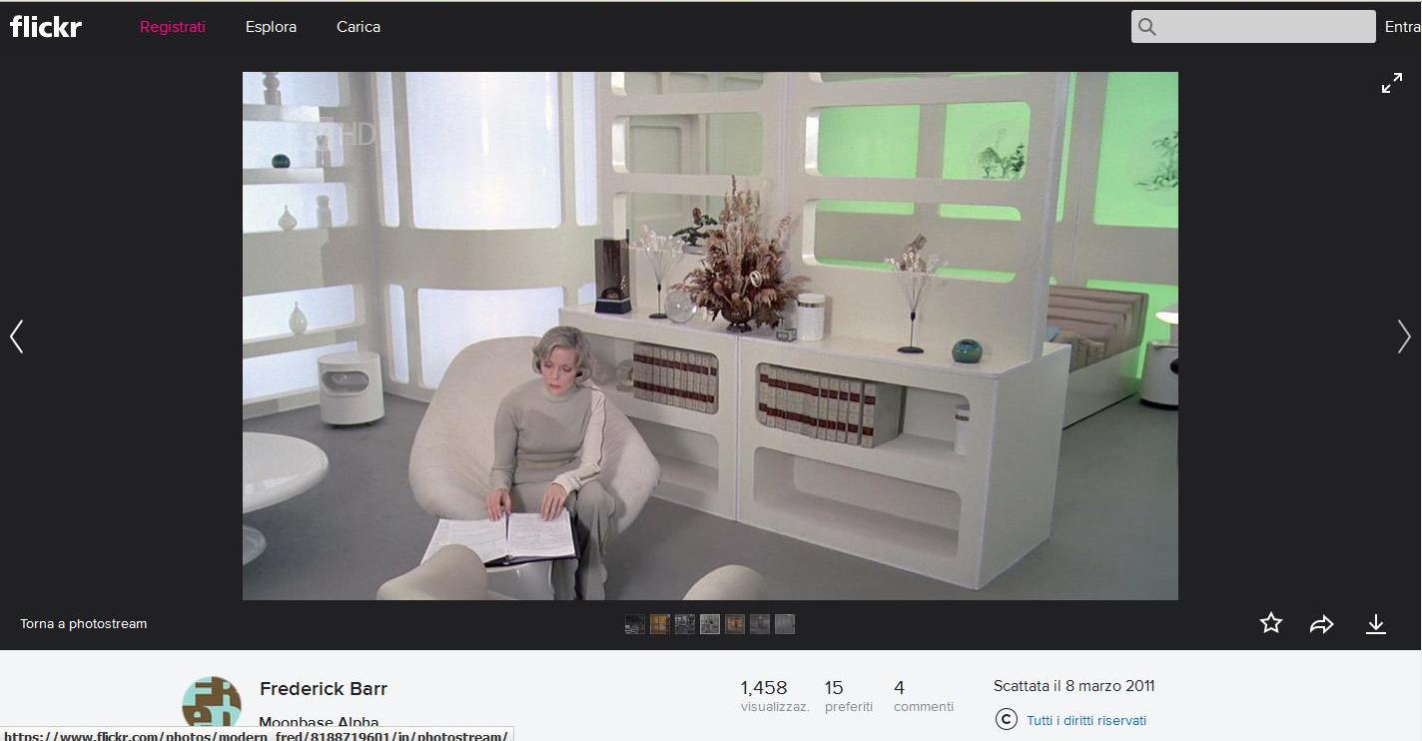
Task: Select the last thumbnail in filmstrip
Action: (x=785, y=624)
